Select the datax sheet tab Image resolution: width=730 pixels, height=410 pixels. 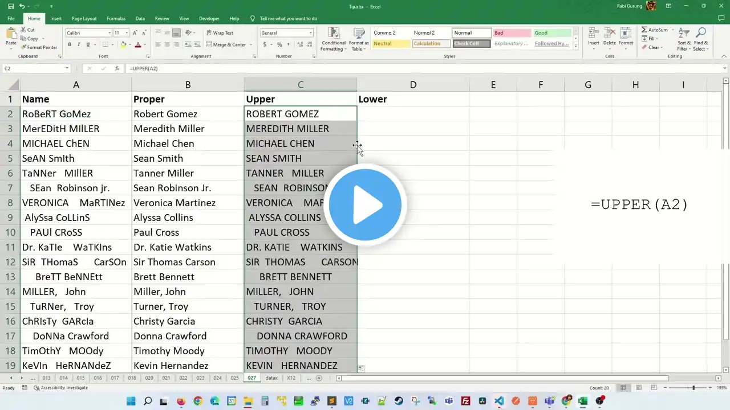271,378
